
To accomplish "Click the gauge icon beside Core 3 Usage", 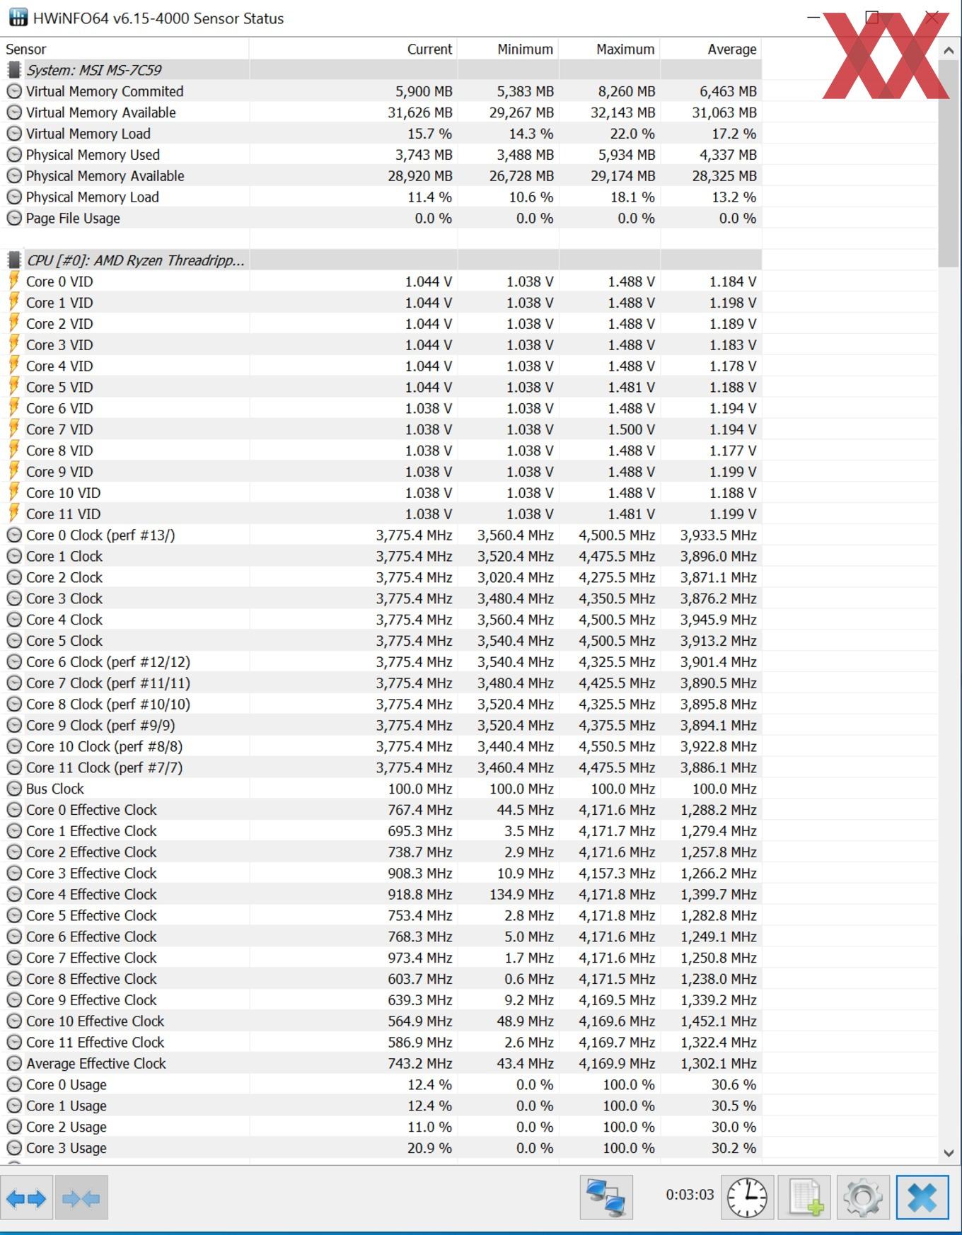I will click(14, 1148).
